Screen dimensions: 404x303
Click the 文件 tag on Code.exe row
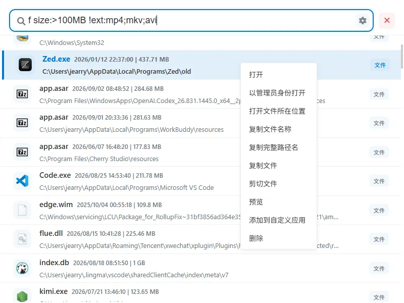tap(379, 181)
